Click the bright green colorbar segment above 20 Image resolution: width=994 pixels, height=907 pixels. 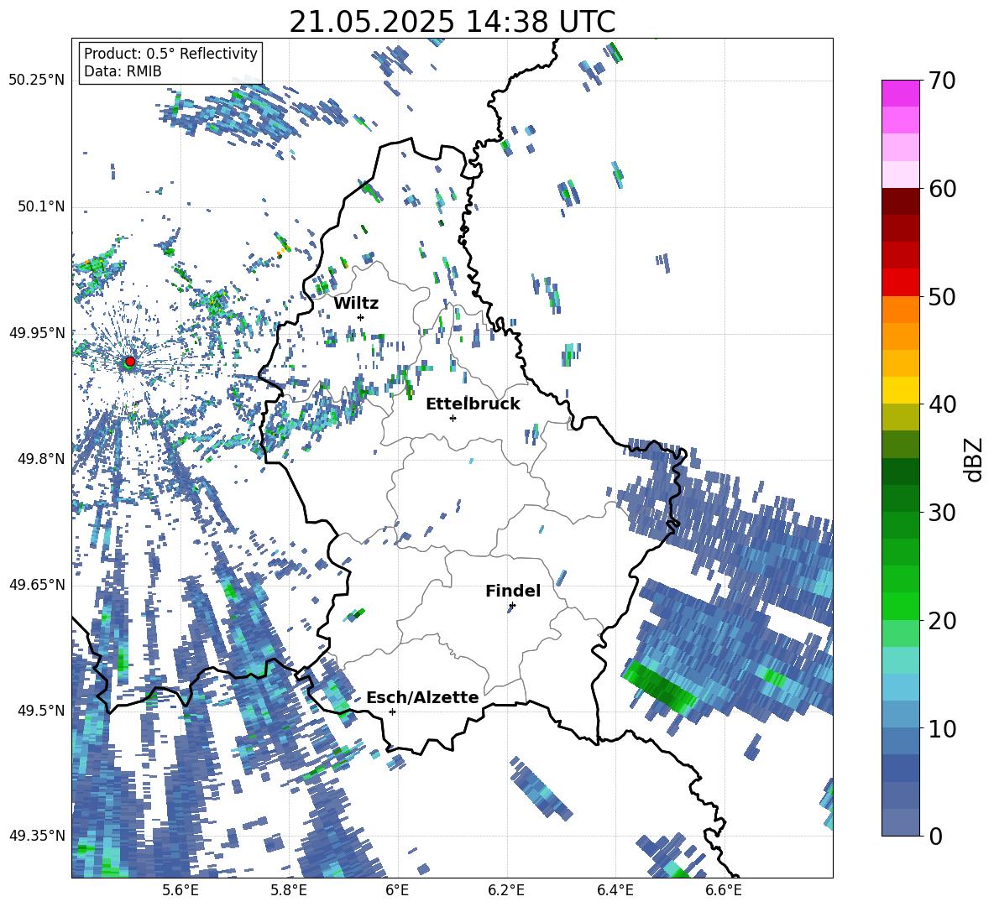click(900, 606)
